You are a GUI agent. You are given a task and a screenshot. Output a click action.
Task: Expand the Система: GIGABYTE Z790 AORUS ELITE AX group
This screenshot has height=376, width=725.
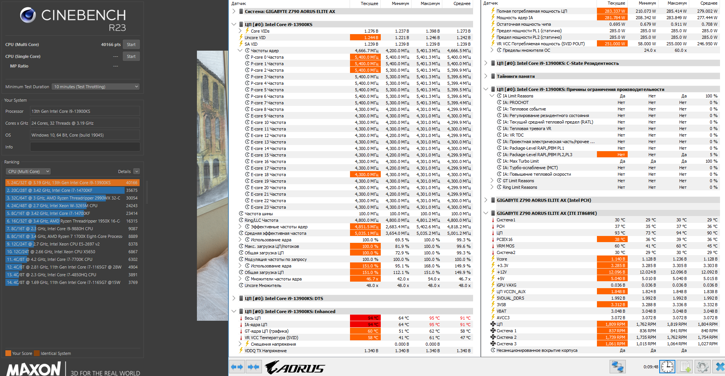pos(234,12)
